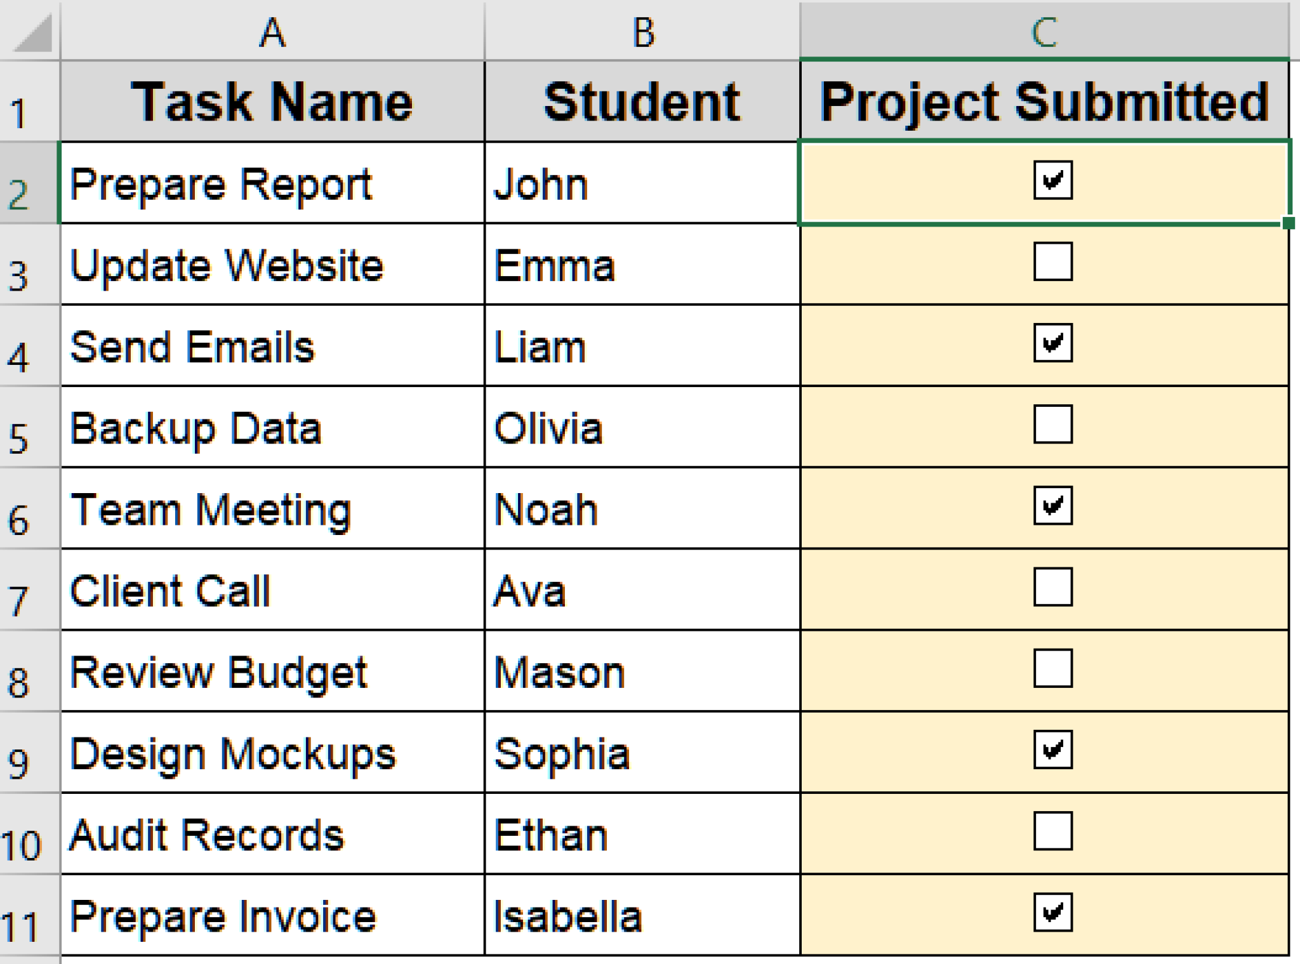
Task: Select column B header
Action: (x=642, y=32)
